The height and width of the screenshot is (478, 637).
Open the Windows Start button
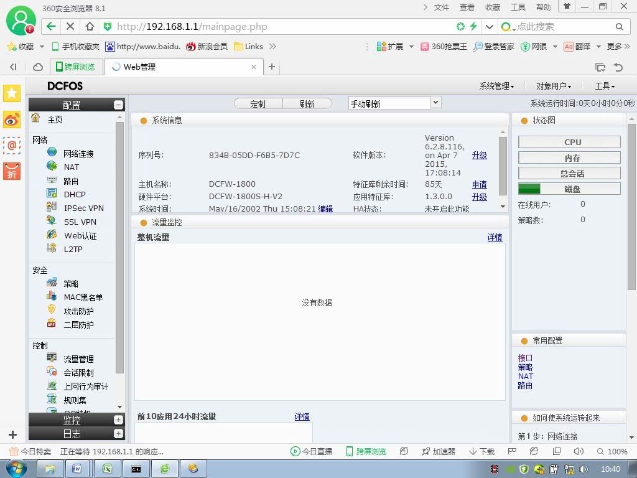16,469
